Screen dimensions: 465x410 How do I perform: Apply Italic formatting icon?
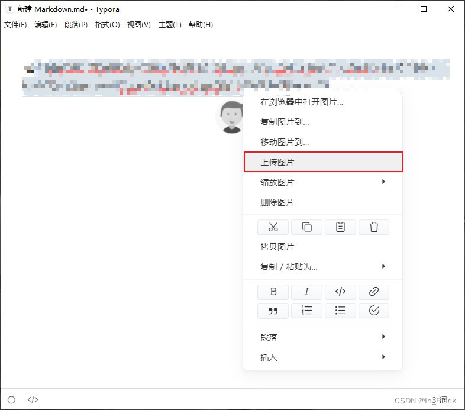point(306,292)
